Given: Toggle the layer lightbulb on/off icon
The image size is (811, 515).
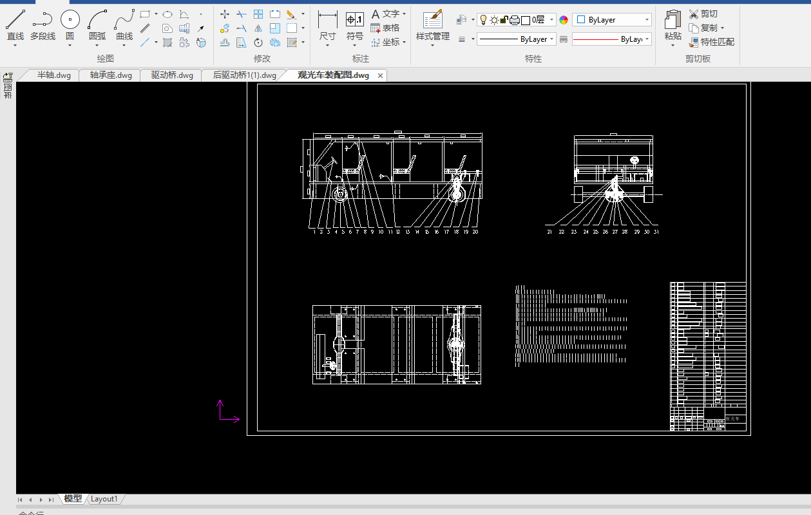Looking at the screenshot, I should click(483, 20).
